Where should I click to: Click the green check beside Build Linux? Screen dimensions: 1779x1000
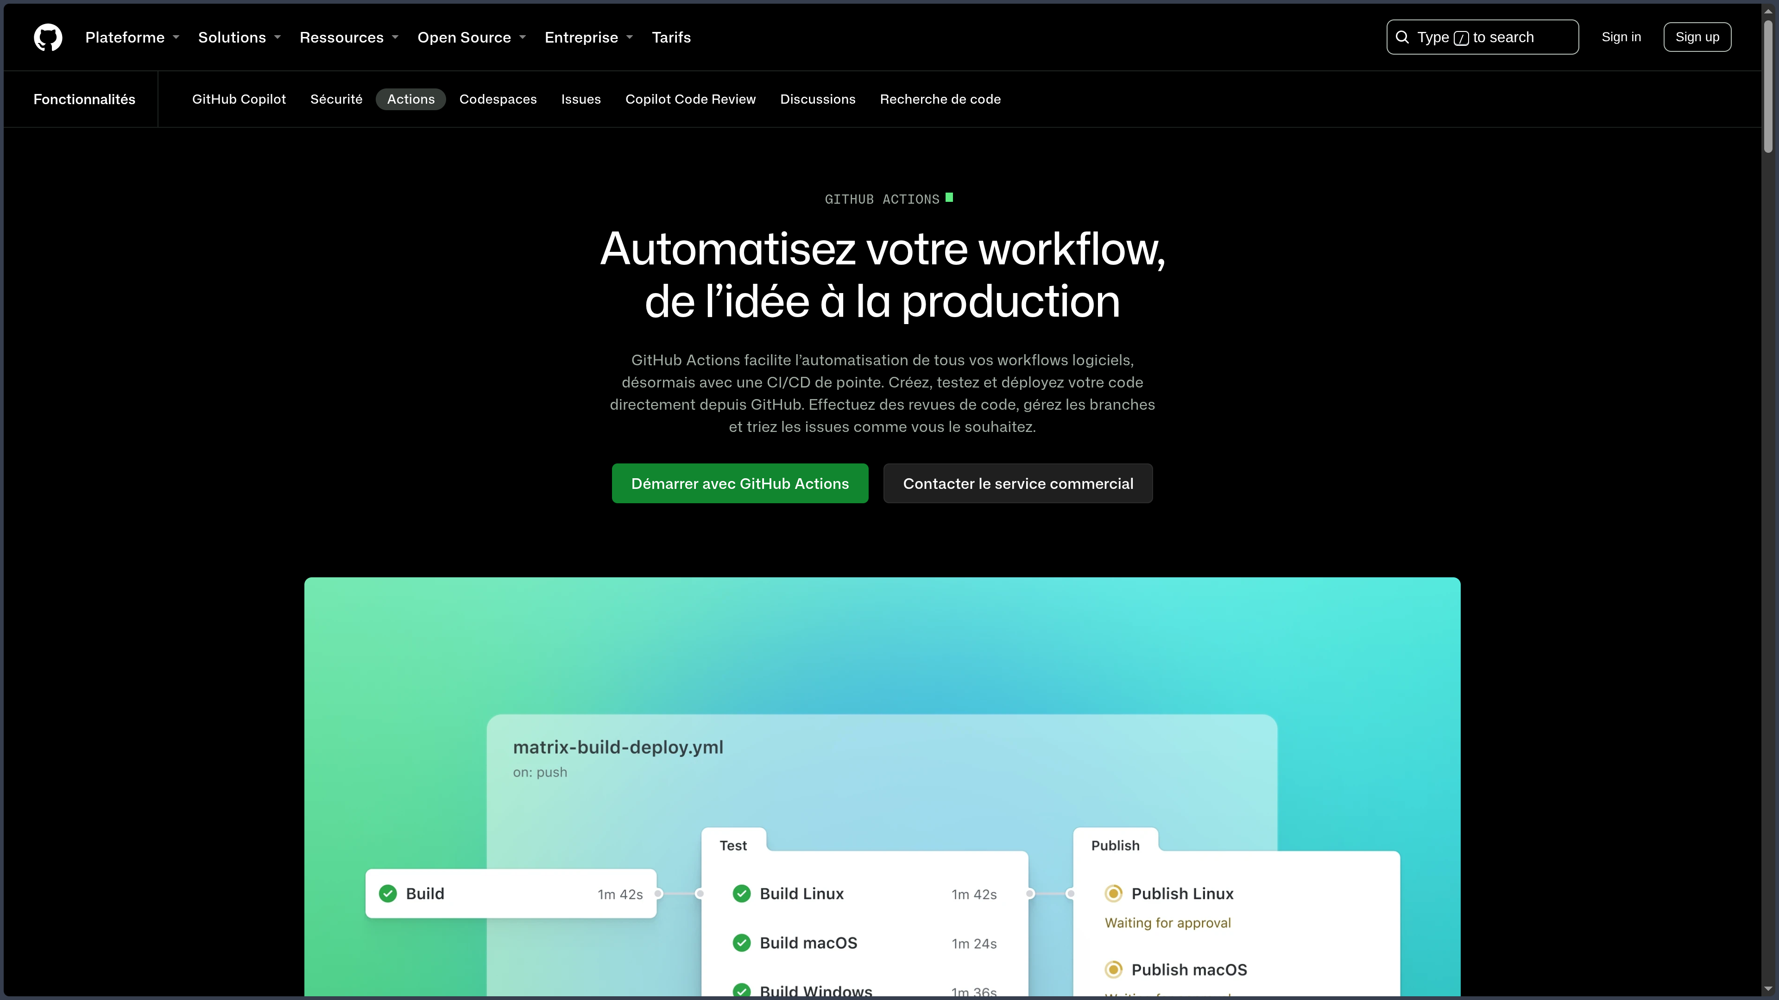click(742, 894)
